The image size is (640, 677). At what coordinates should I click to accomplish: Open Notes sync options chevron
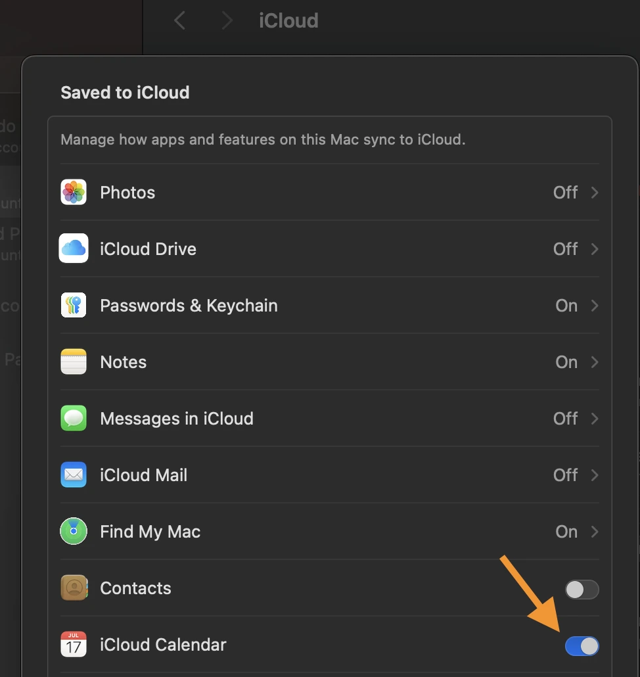pos(594,362)
